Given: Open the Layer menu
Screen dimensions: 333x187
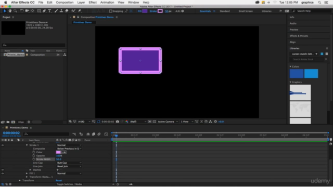Looking at the screenshot, I should click(x=81, y=2).
